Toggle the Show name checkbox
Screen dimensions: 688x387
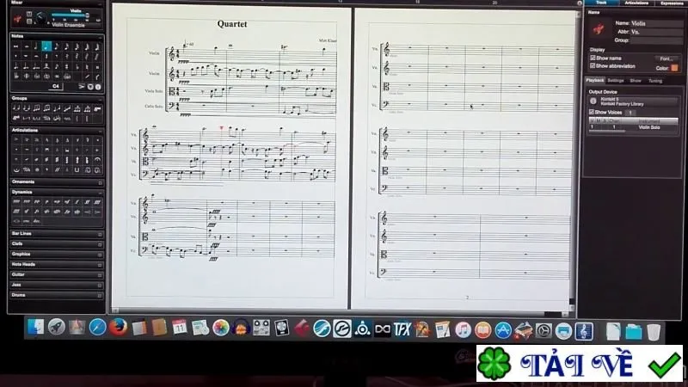(x=593, y=58)
